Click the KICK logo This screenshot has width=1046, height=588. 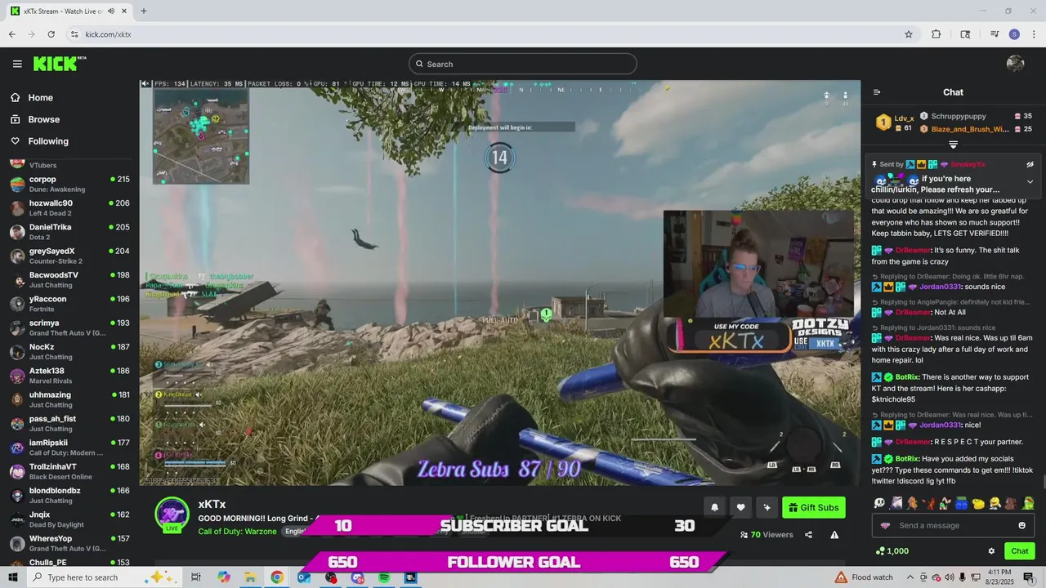(x=60, y=64)
